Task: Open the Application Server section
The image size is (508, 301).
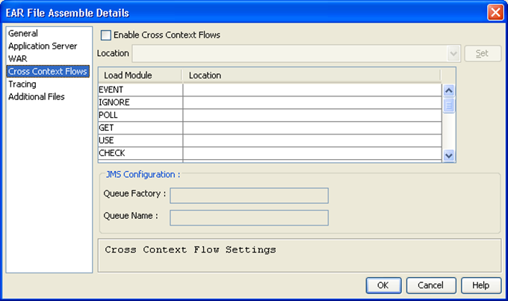Action: (43, 46)
